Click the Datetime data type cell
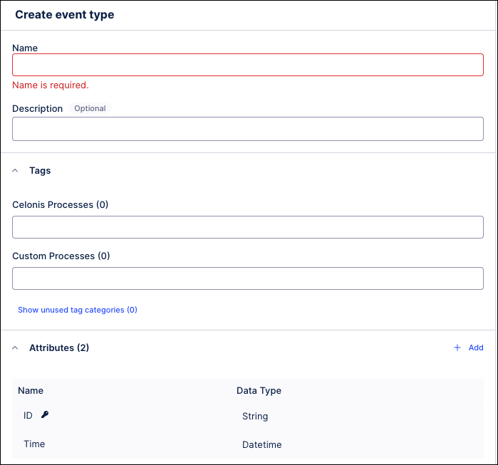Image resolution: width=498 pixels, height=465 pixels. (x=261, y=445)
